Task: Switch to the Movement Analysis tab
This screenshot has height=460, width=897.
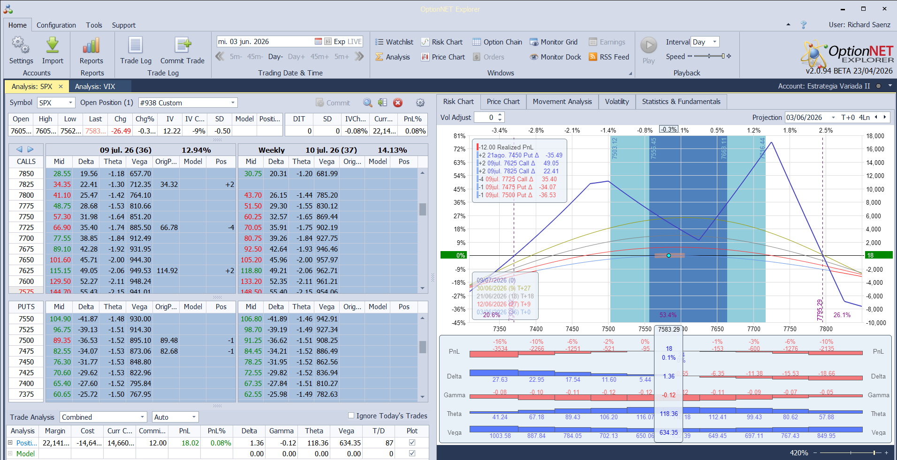Action: (562, 102)
